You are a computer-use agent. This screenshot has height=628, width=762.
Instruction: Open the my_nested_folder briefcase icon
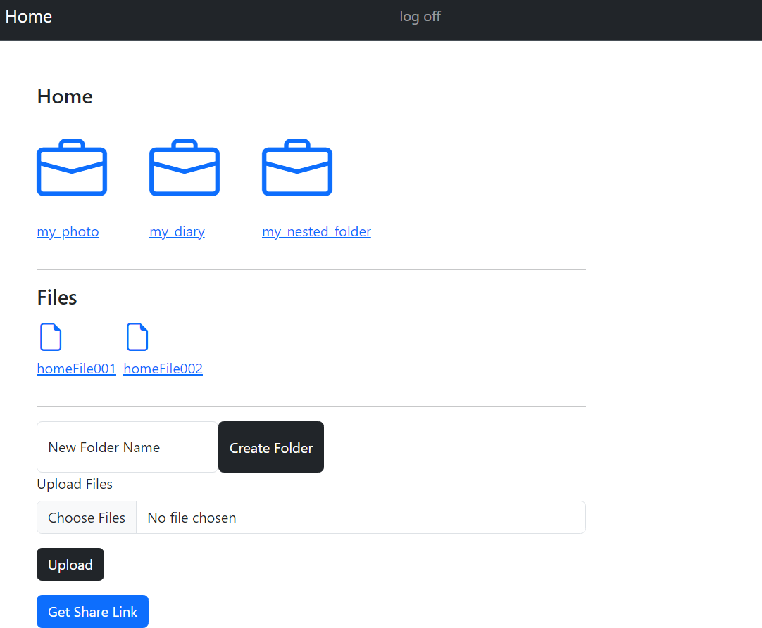click(297, 167)
